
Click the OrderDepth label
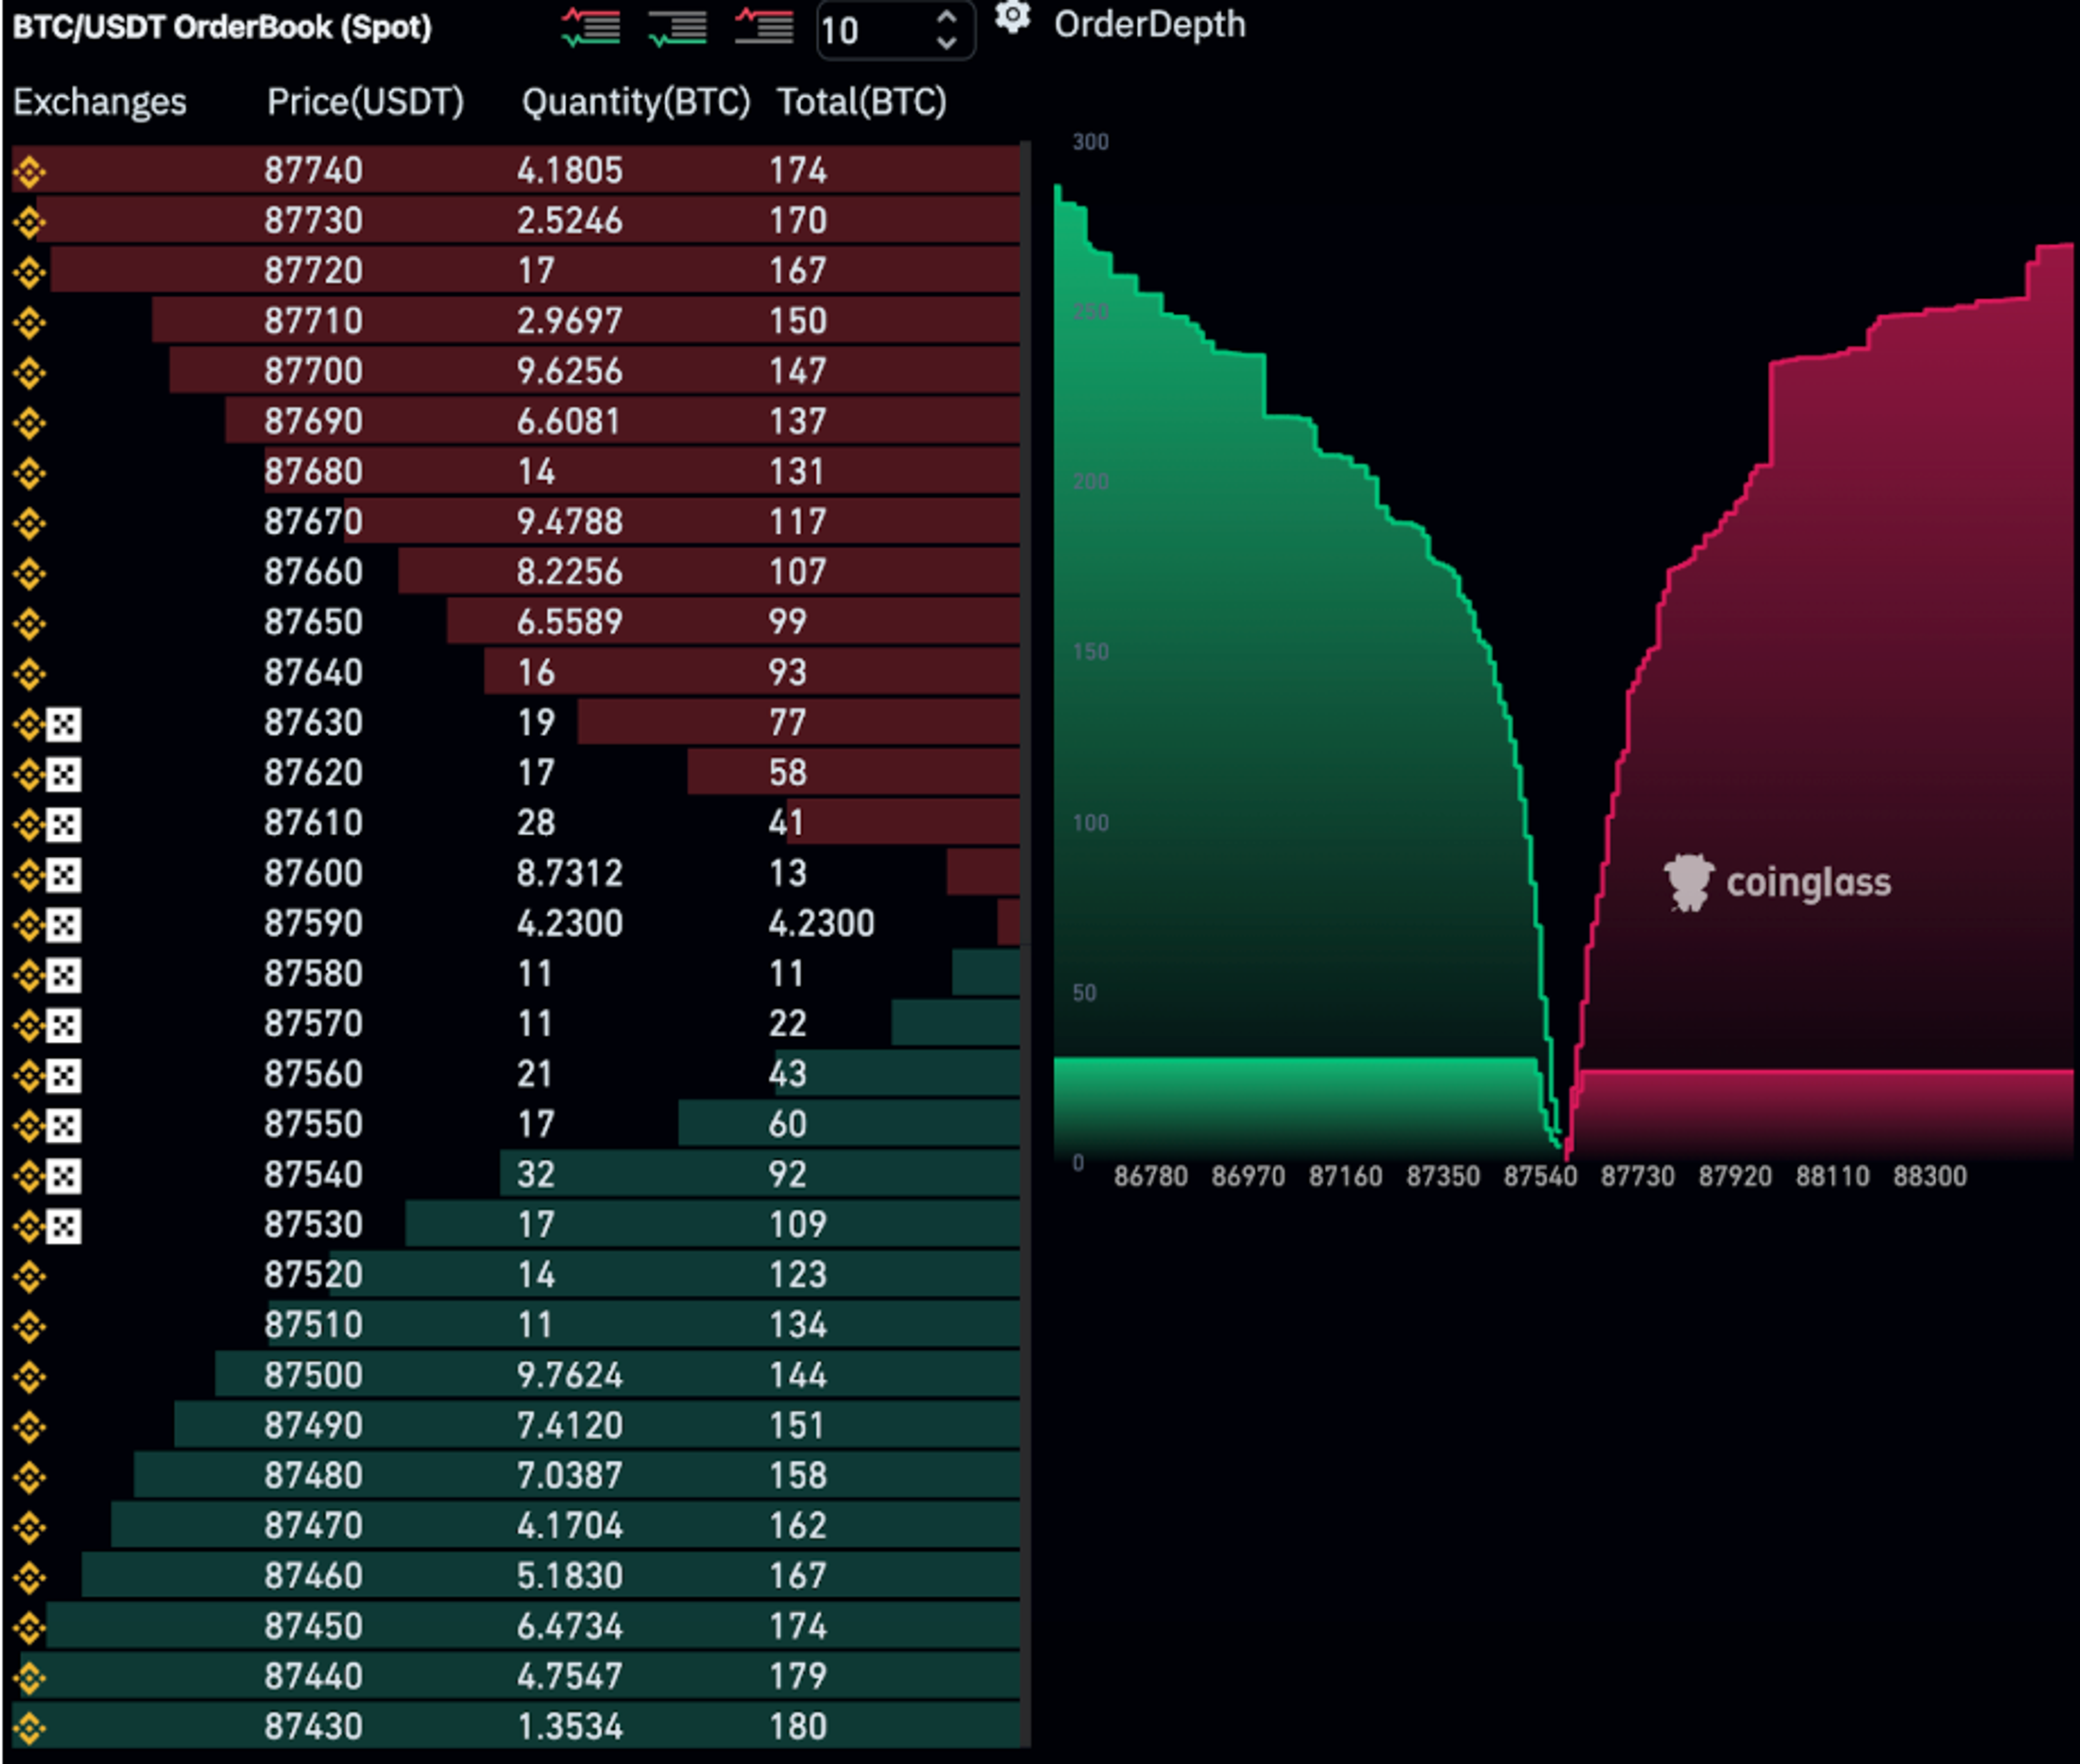(x=1149, y=24)
